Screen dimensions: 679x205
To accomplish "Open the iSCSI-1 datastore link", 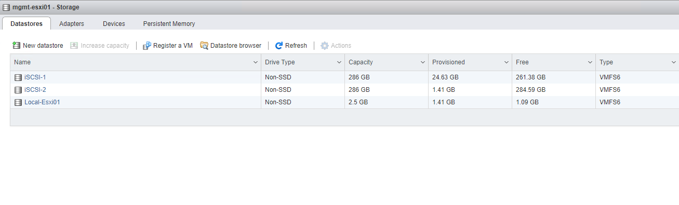I will [35, 77].
